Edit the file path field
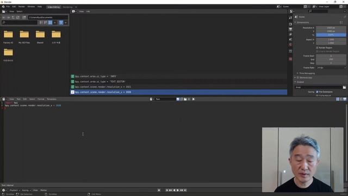 [x=48, y=17]
